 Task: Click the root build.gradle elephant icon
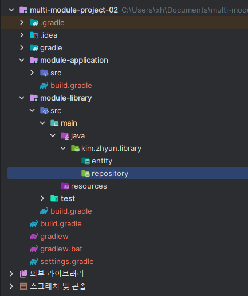34,223
